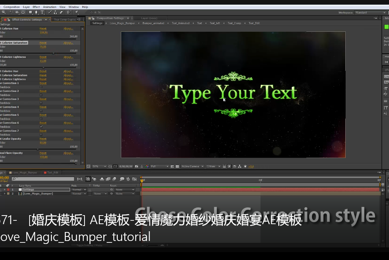Click the Frame Blending enable icon in timeline
The height and width of the screenshot is (260, 389).
point(108,179)
